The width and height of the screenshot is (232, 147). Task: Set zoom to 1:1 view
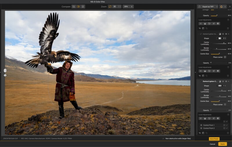click(119, 6)
